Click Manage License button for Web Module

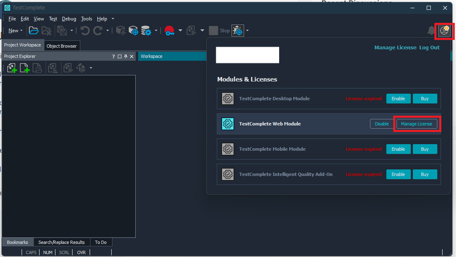point(416,124)
